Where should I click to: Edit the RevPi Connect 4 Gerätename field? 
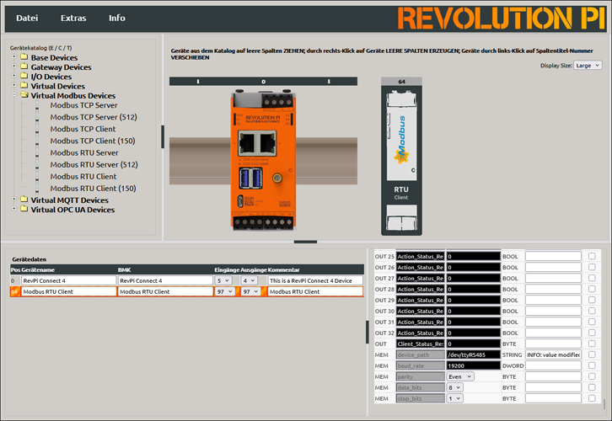[68, 280]
